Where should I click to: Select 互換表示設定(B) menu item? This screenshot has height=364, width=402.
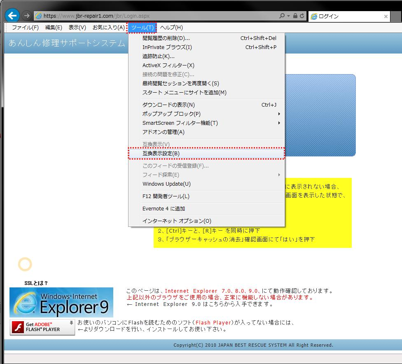click(207, 153)
